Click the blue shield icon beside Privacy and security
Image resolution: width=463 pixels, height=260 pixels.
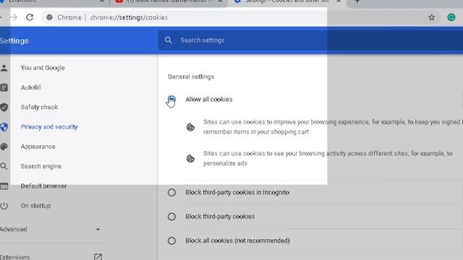click(4, 127)
